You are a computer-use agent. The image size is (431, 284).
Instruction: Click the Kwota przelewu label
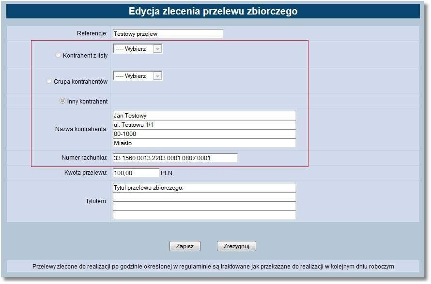[x=86, y=173]
